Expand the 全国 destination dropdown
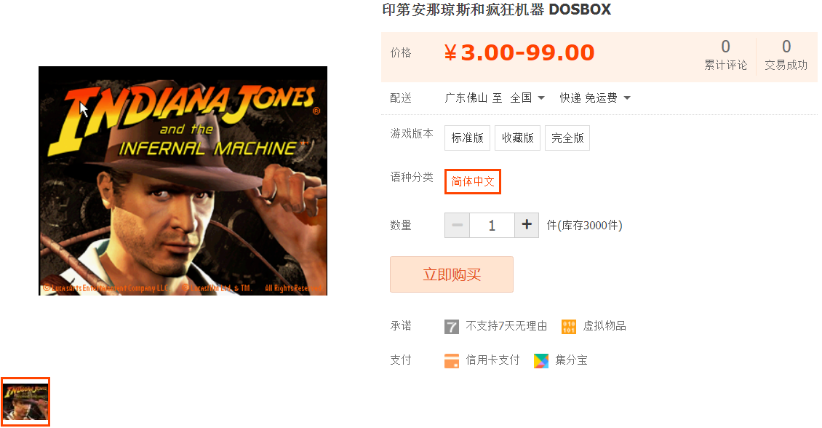 (527, 98)
